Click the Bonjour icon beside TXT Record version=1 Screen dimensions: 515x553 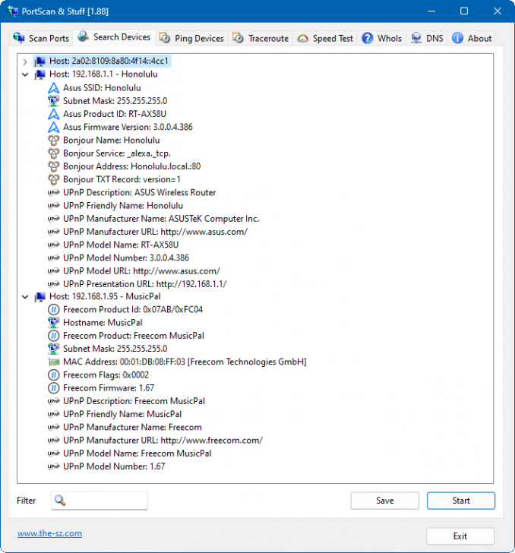point(53,179)
